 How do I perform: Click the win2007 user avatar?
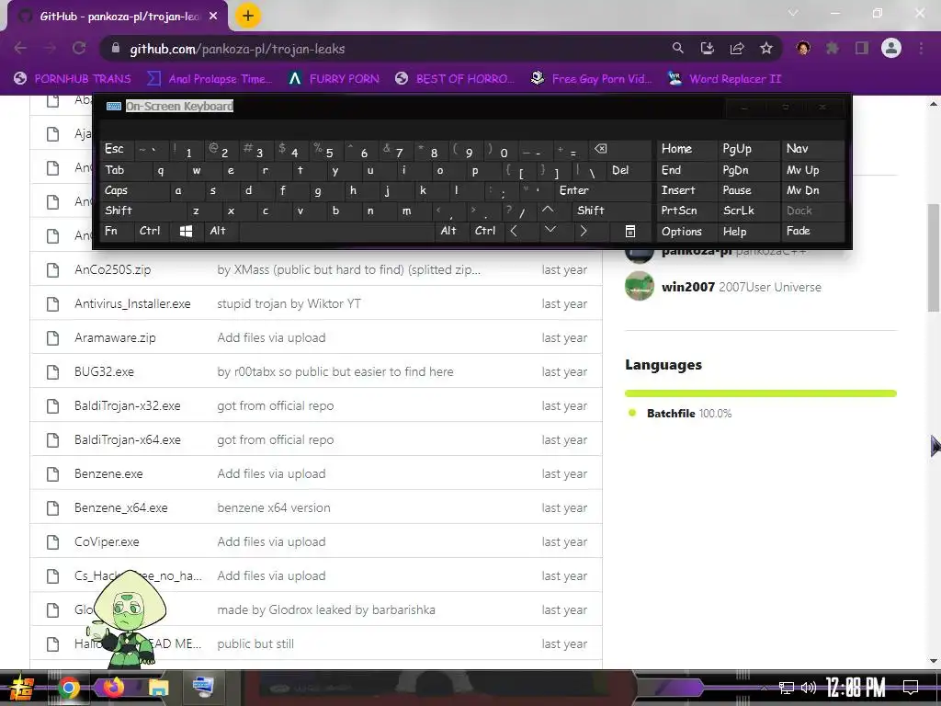click(640, 287)
